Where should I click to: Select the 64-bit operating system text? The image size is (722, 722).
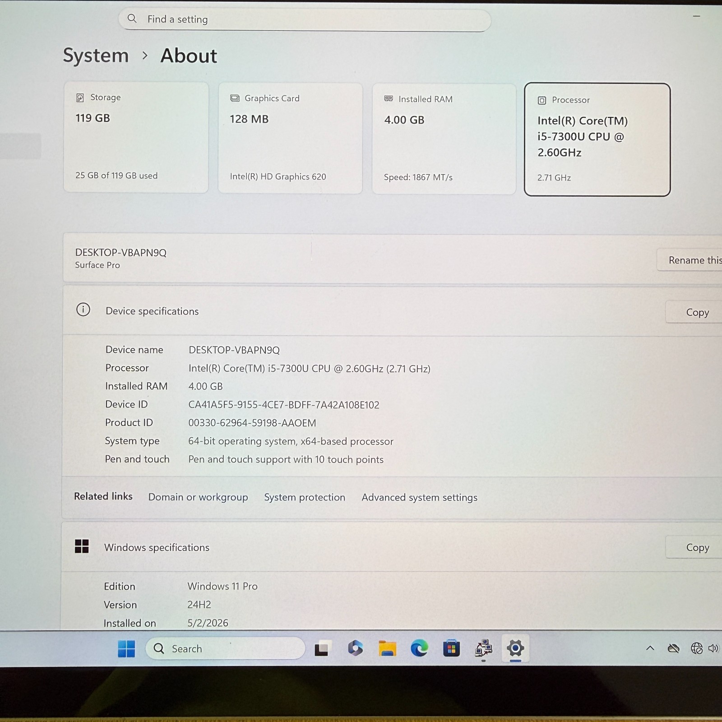[291, 441]
